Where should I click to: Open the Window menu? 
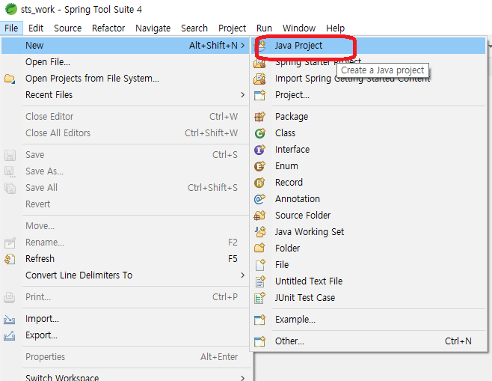(x=299, y=28)
